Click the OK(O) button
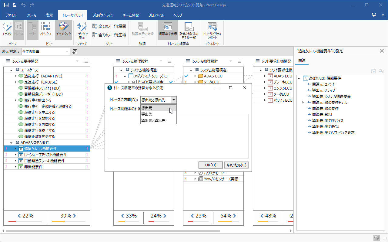The height and width of the screenshot is (242, 388). [211, 165]
